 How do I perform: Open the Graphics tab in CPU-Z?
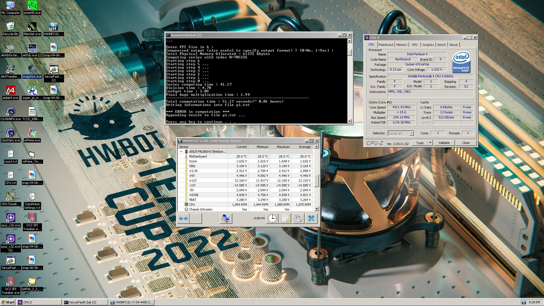[428, 45]
